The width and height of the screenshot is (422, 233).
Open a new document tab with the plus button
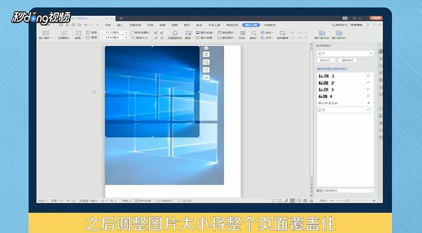pos(121,18)
